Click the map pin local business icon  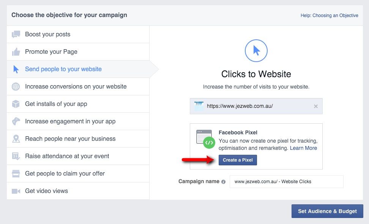(16, 139)
